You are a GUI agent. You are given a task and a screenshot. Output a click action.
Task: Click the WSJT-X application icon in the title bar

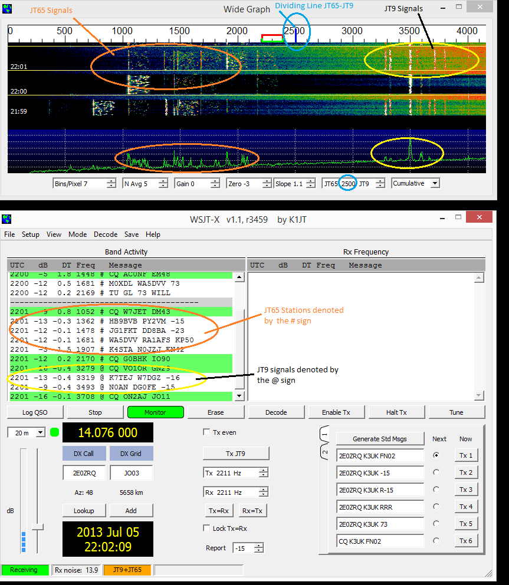[x=7, y=219]
